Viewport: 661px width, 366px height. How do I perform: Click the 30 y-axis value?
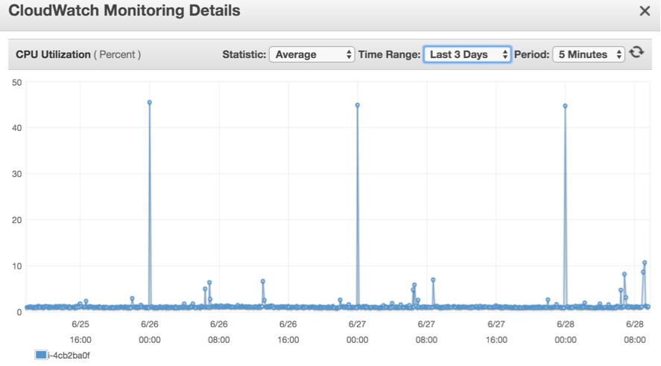pos(17,174)
